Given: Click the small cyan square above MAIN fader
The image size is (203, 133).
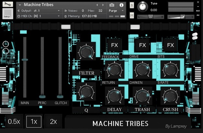Looking at the screenshot, I should pyautogui.click(x=23, y=32).
